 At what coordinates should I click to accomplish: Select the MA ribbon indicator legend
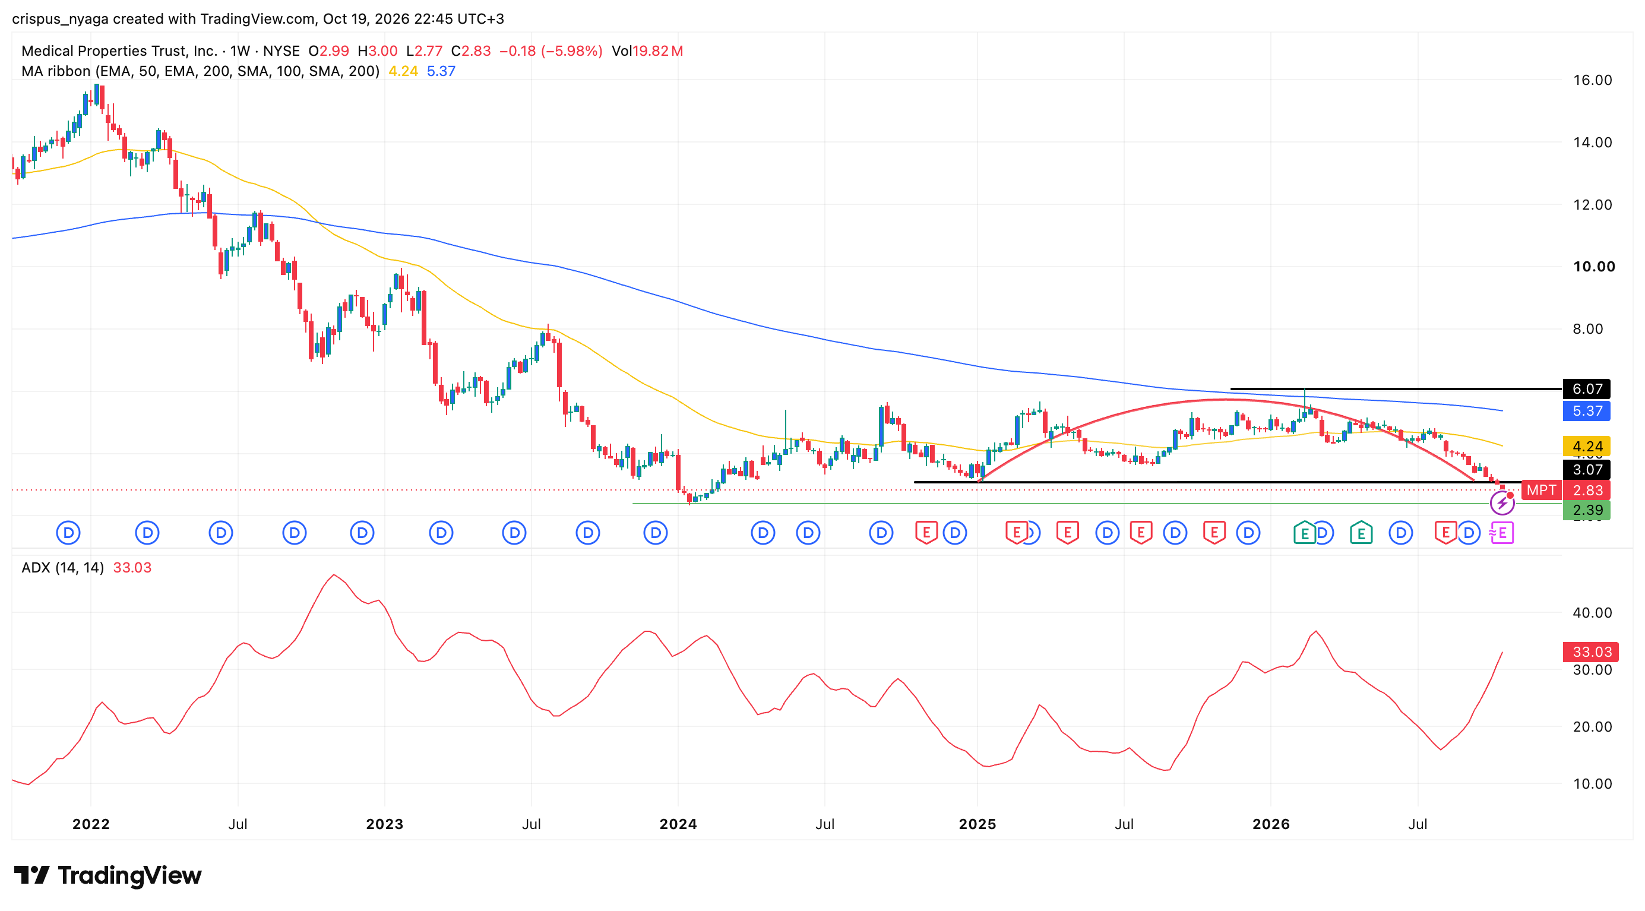pos(201,71)
